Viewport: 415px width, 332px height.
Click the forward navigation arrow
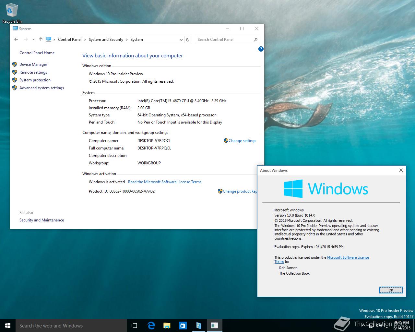(x=26, y=39)
